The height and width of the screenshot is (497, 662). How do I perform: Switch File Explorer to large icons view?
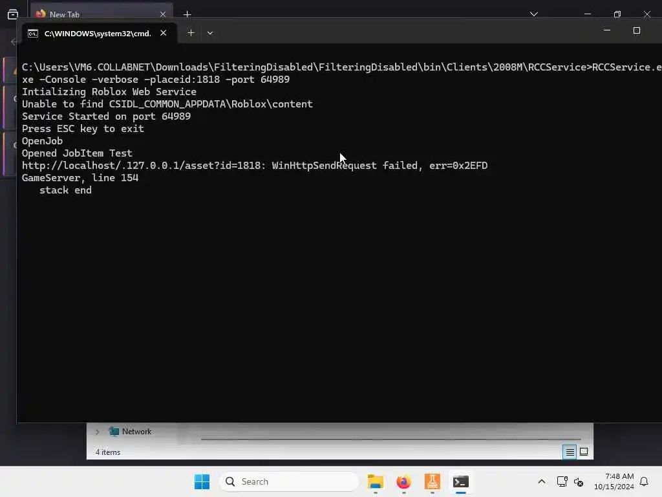point(584,452)
